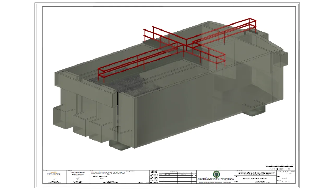Image resolution: width=334 pixels, height=190 pixels.
Task: Click Alcaldía Municipal de Cerinza text beside emblem
Action: point(216,179)
